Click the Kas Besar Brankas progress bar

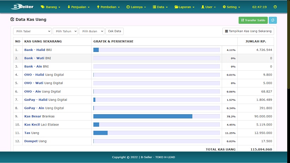[x=156, y=116]
